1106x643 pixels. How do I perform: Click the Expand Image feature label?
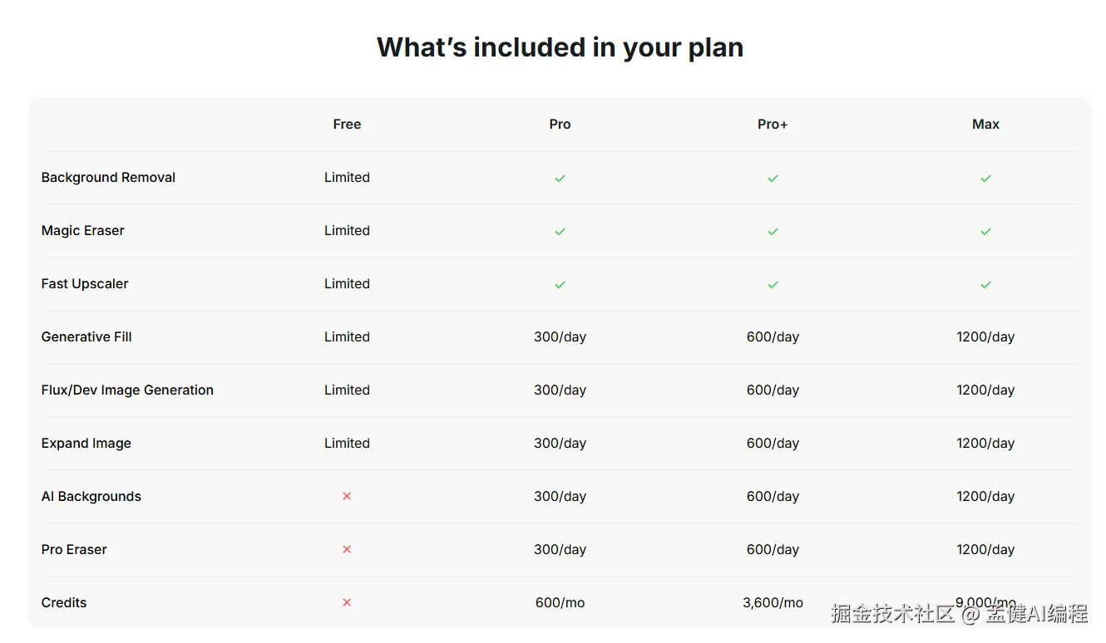(x=86, y=443)
